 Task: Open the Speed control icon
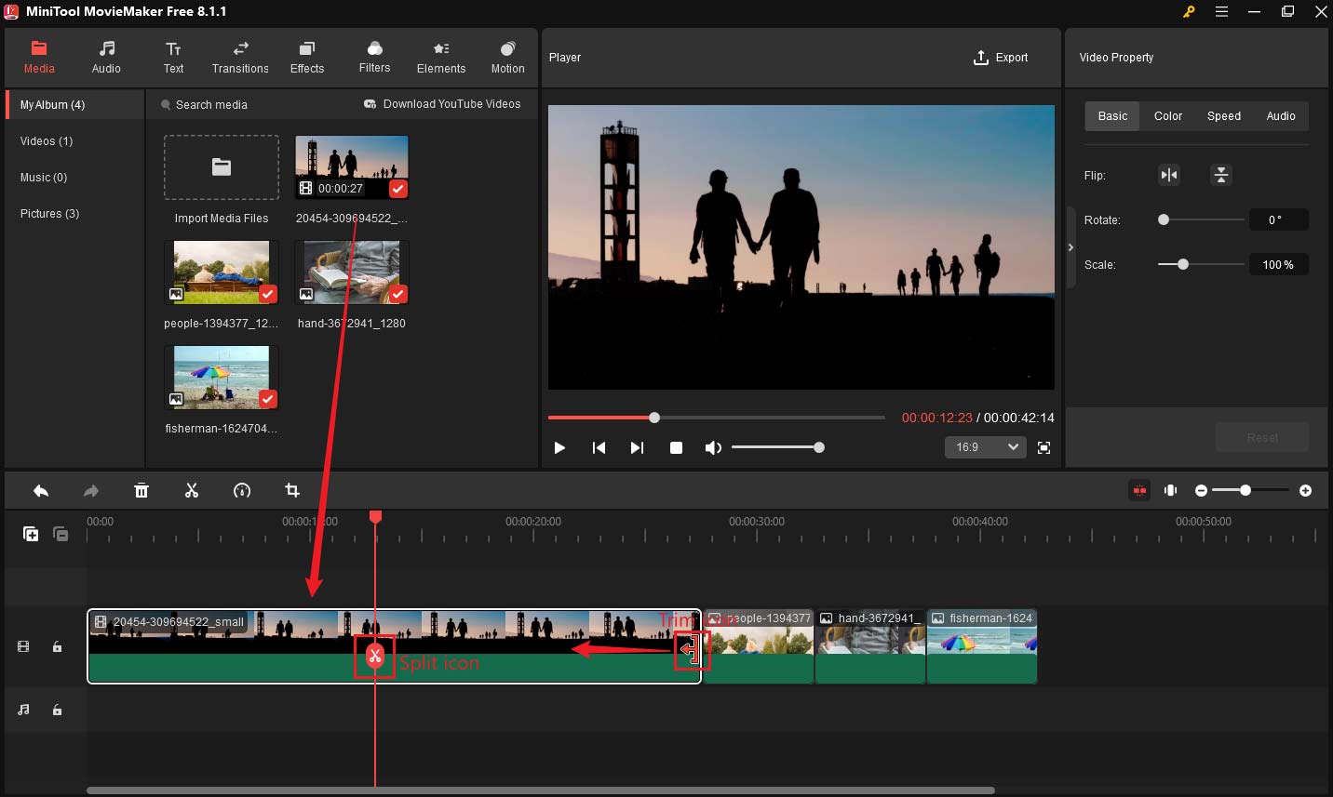[x=242, y=491]
